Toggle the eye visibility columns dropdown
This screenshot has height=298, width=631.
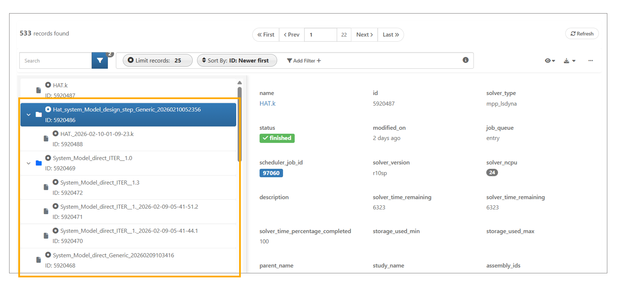(x=549, y=61)
